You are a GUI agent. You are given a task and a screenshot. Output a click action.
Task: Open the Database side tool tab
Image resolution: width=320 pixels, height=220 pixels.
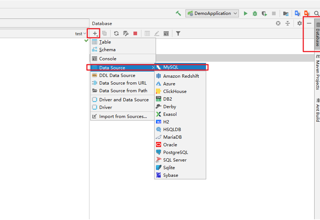coord(317,34)
